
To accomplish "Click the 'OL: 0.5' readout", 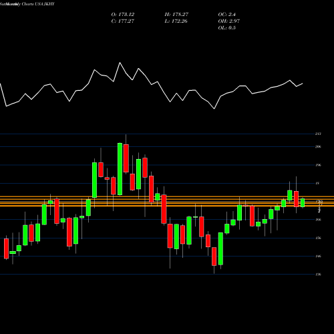I will 226,28.
